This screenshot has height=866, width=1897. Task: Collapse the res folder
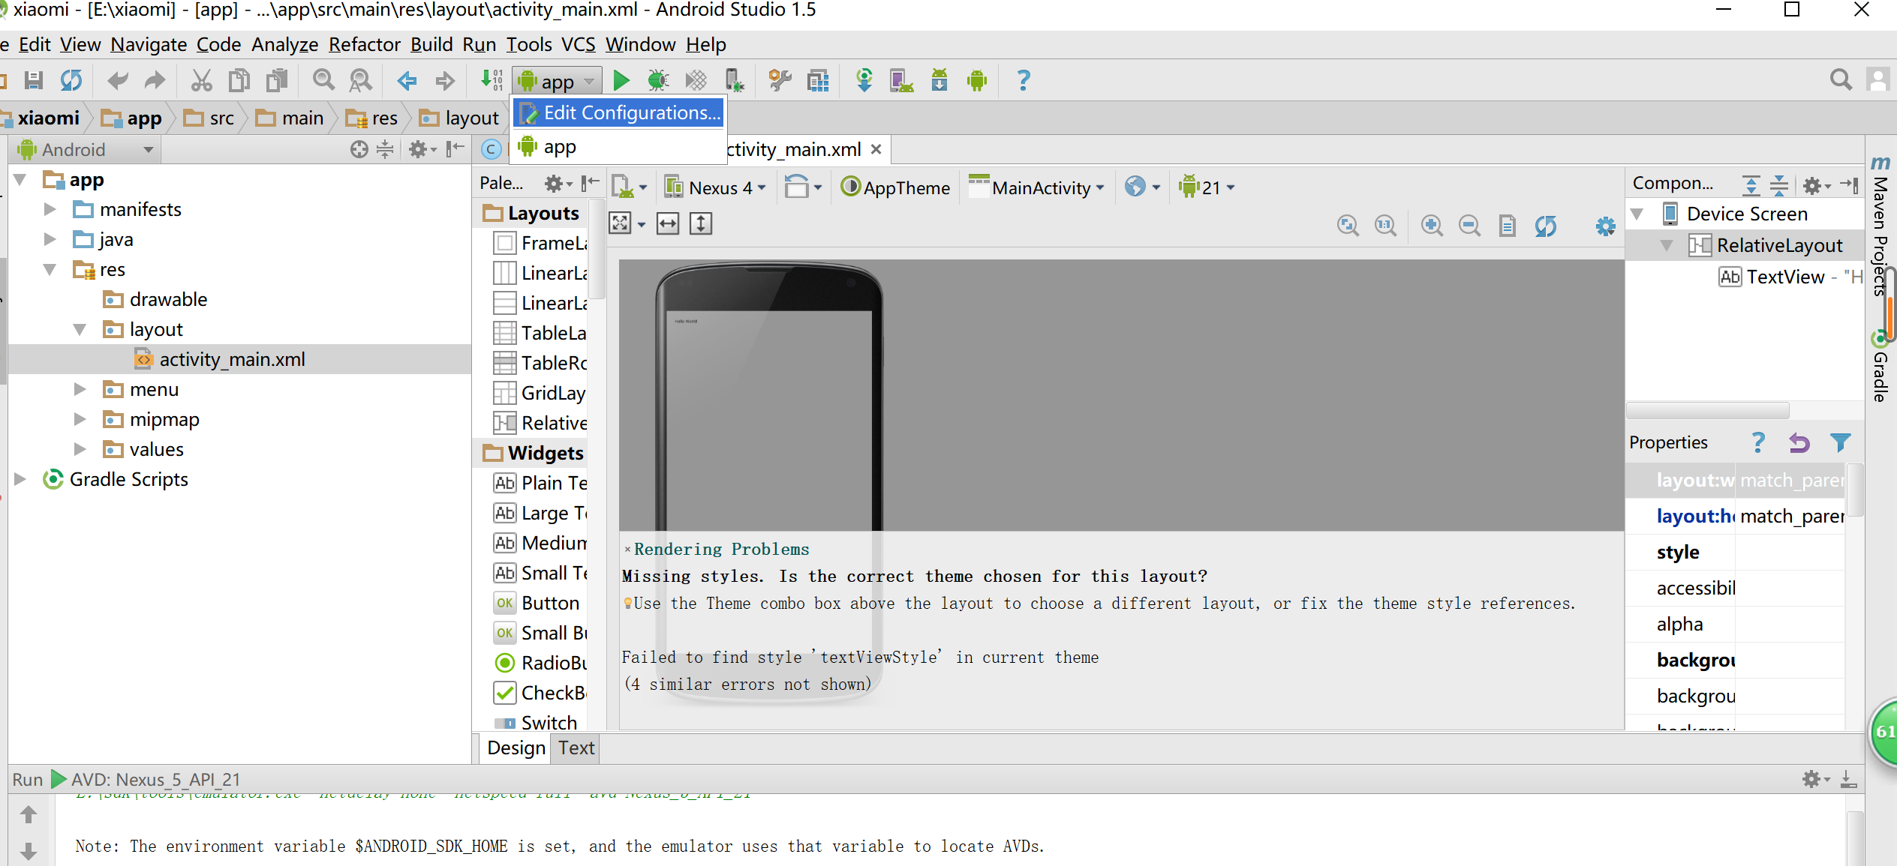pos(50,269)
